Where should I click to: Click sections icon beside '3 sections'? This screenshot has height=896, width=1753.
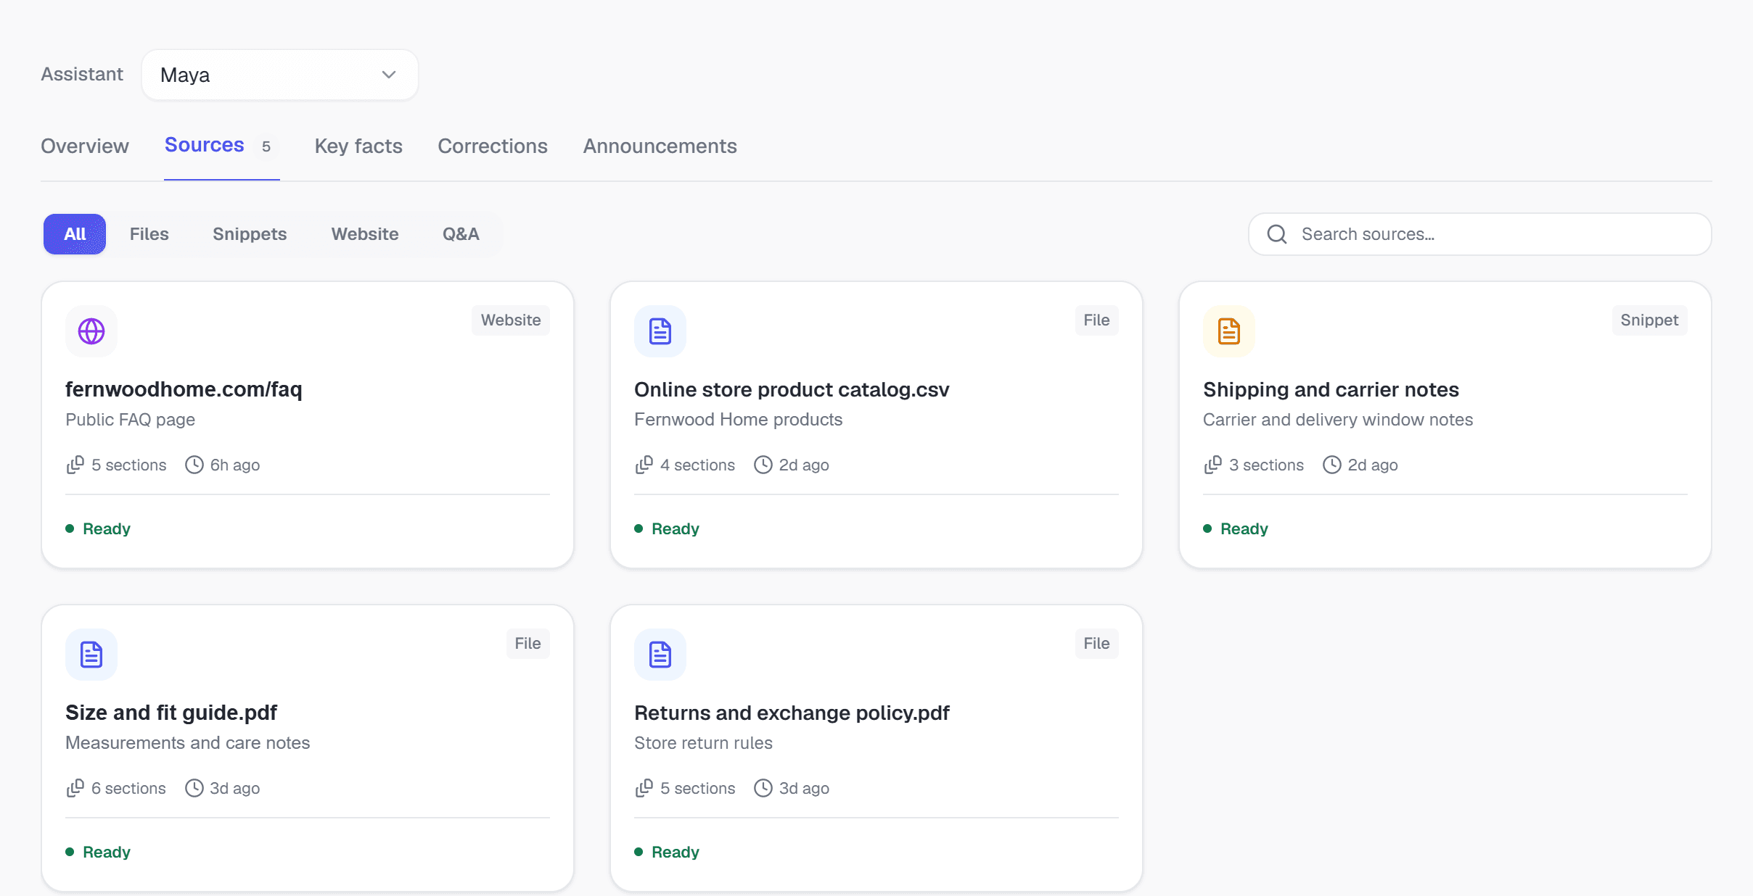pos(1213,465)
